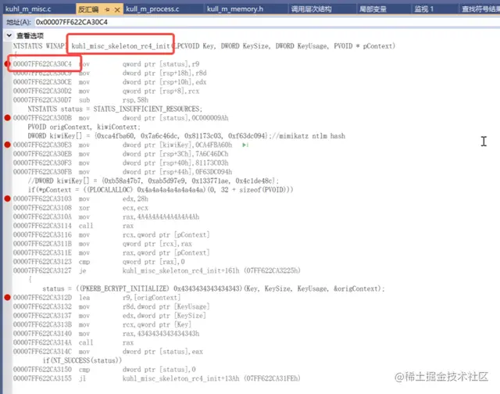Open the 查找符号结果 tab
Image resolution: width=500 pixels, height=394 pixels.
480,9
